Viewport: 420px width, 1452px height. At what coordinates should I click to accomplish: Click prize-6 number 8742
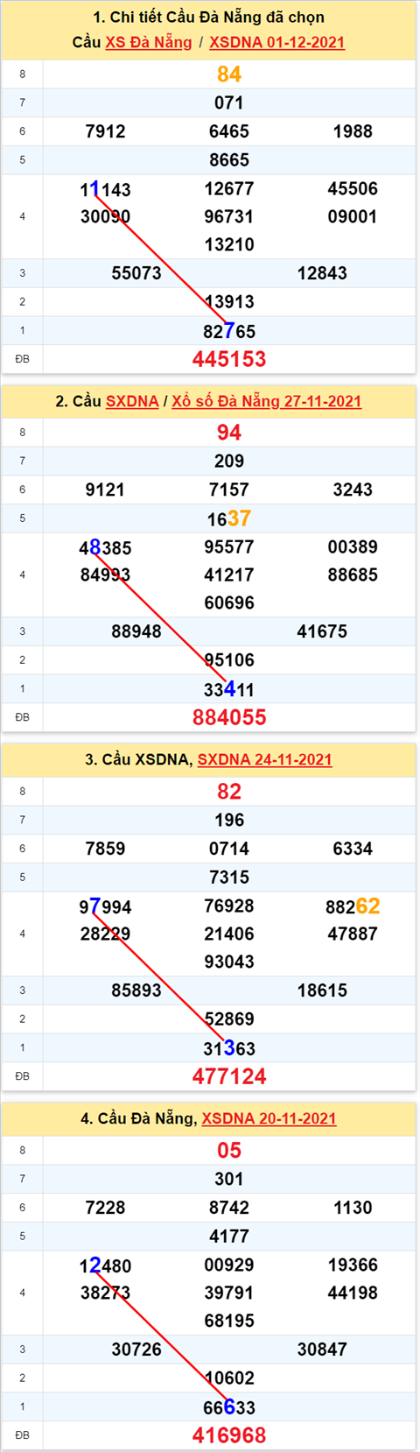click(229, 1208)
